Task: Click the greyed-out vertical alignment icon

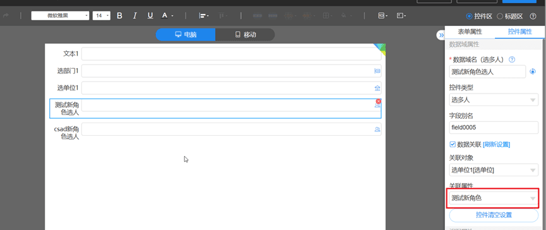Action: pos(223,16)
